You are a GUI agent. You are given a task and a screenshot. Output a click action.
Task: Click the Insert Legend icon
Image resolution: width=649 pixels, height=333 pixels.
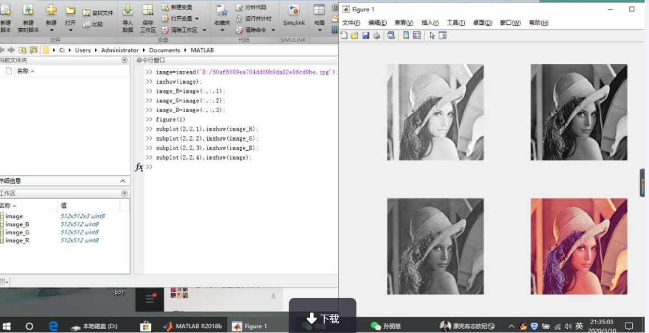pyautogui.click(x=417, y=35)
